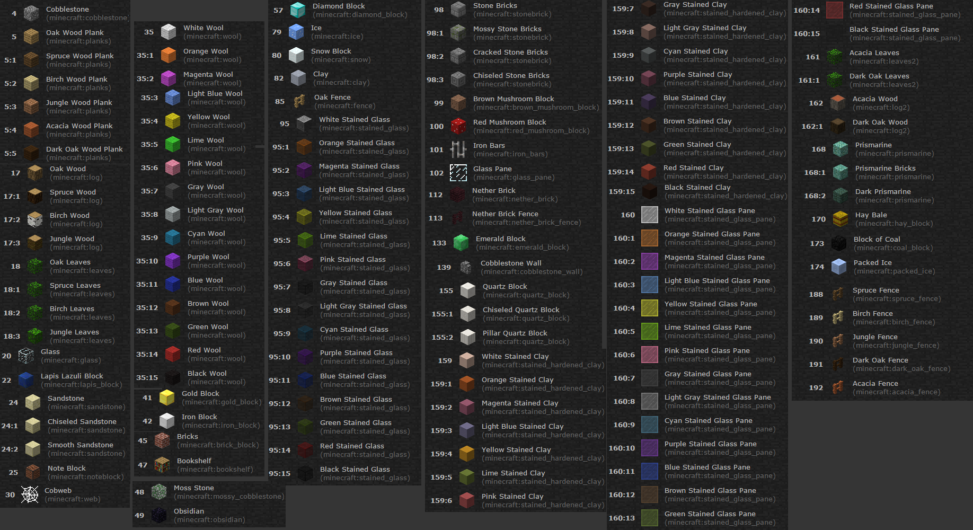Click the 'Cyan Stained Glass' label
973x530 pixels.
pos(354,329)
